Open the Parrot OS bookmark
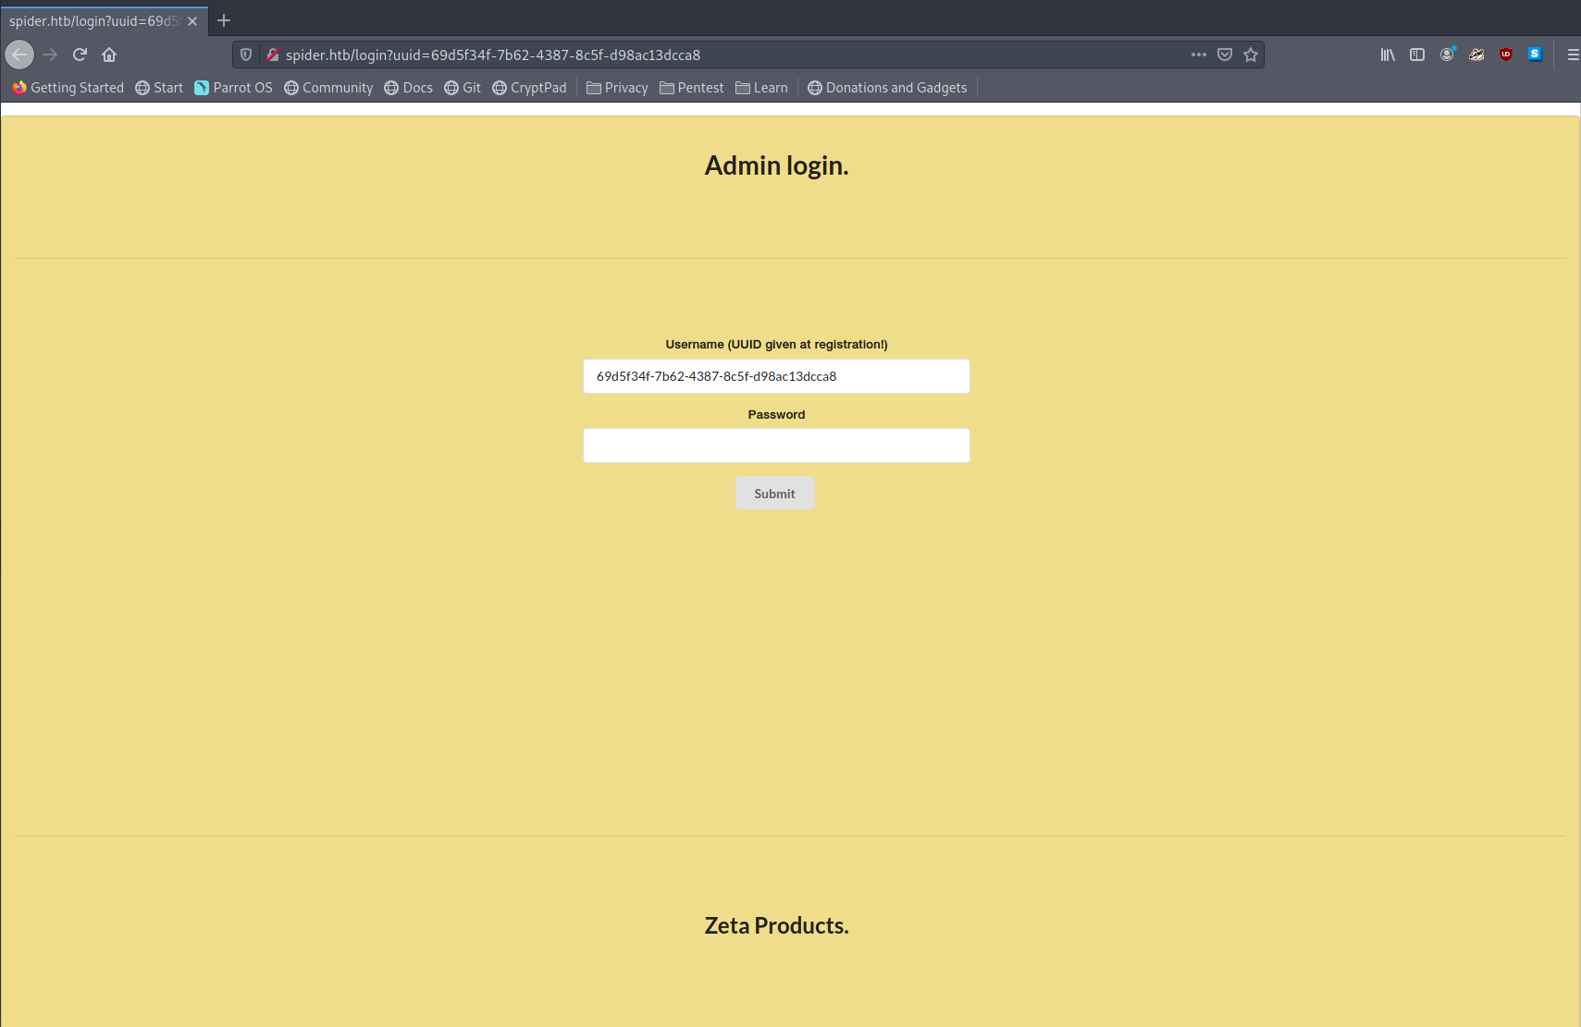The image size is (1581, 1027). [233, 88]
